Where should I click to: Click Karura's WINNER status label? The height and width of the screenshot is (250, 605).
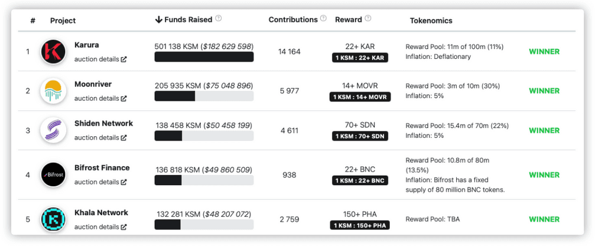point(544,52)
